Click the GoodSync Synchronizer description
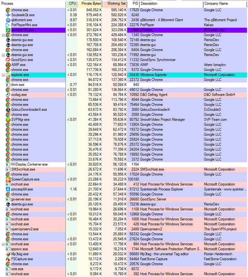The width and height of the screenshot is (248, 277). 158,60
